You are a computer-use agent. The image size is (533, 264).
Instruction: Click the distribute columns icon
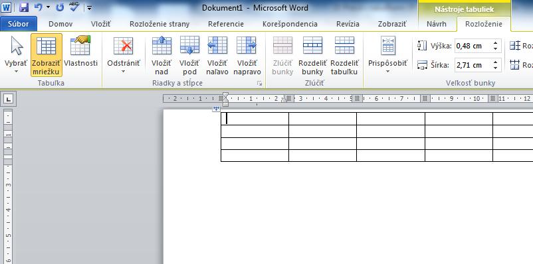(514, 65)
